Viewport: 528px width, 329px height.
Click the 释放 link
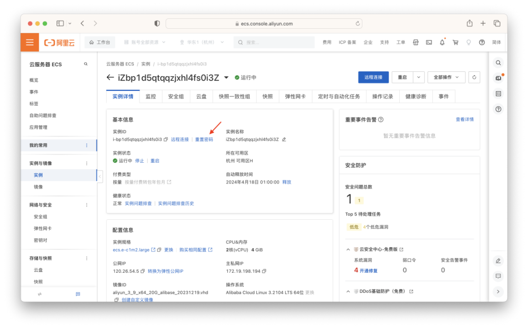(287, 182)
